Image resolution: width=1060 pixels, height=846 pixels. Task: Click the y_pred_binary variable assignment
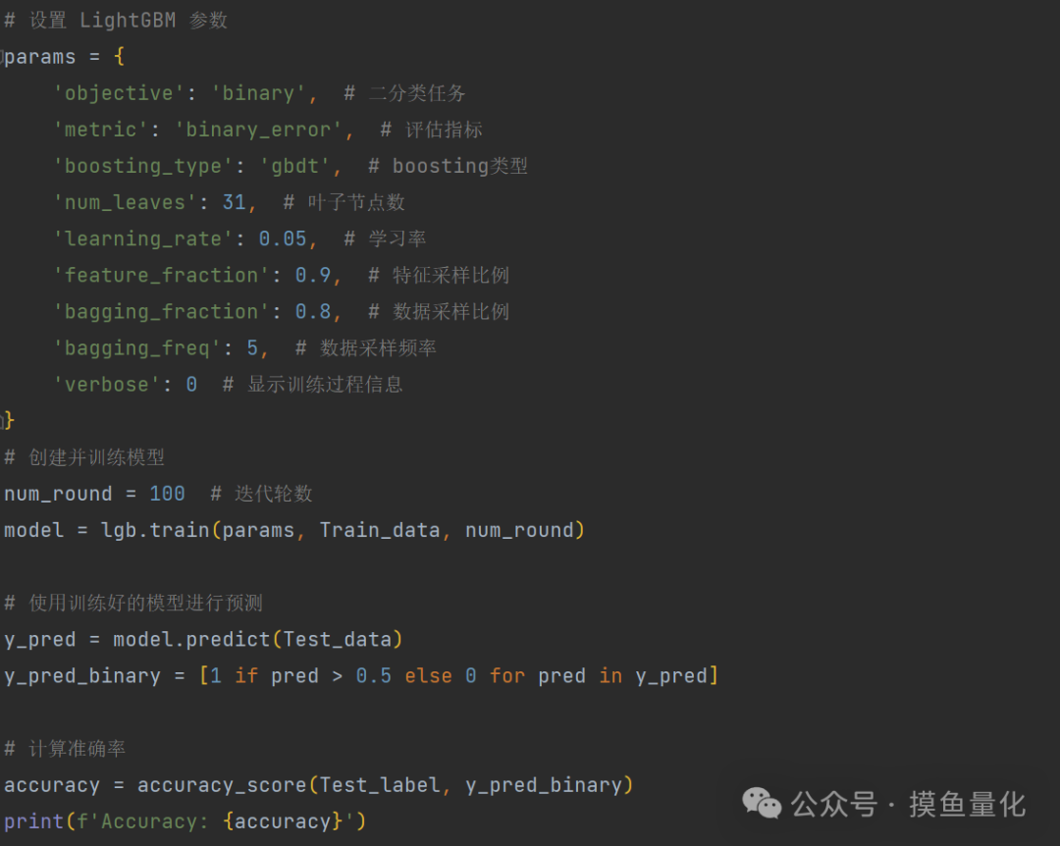[x=82, y=676]
